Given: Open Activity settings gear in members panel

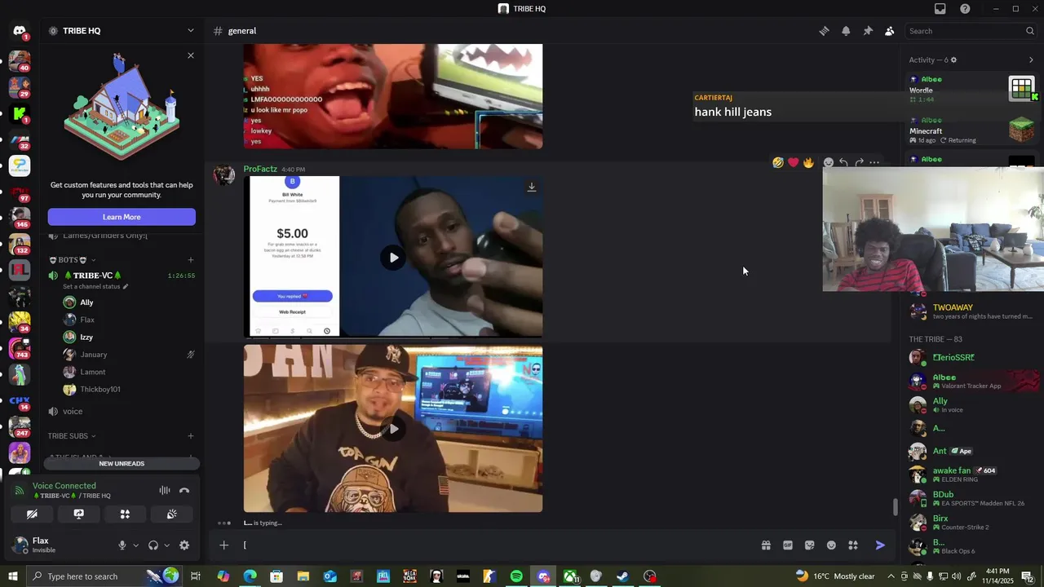Looking at the screenshot, I should [953, 60].
